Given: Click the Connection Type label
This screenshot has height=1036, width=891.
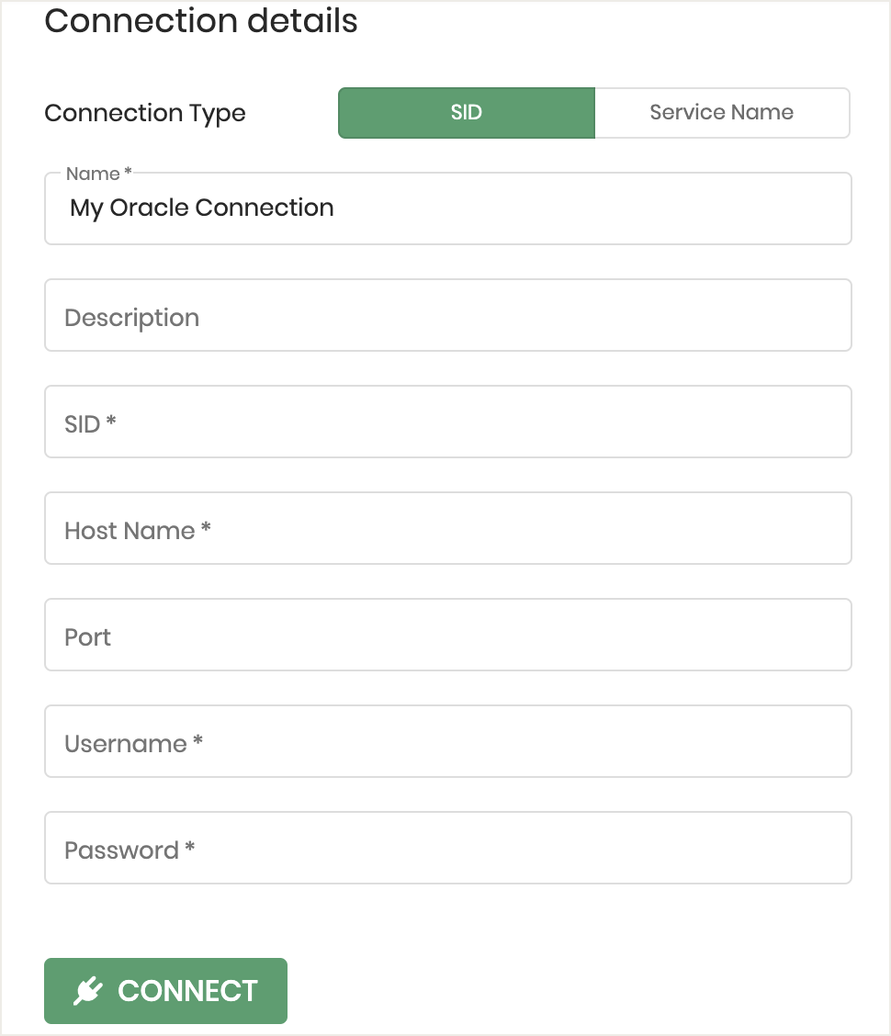Looking at the screenshot, I should tap(145, 114).
